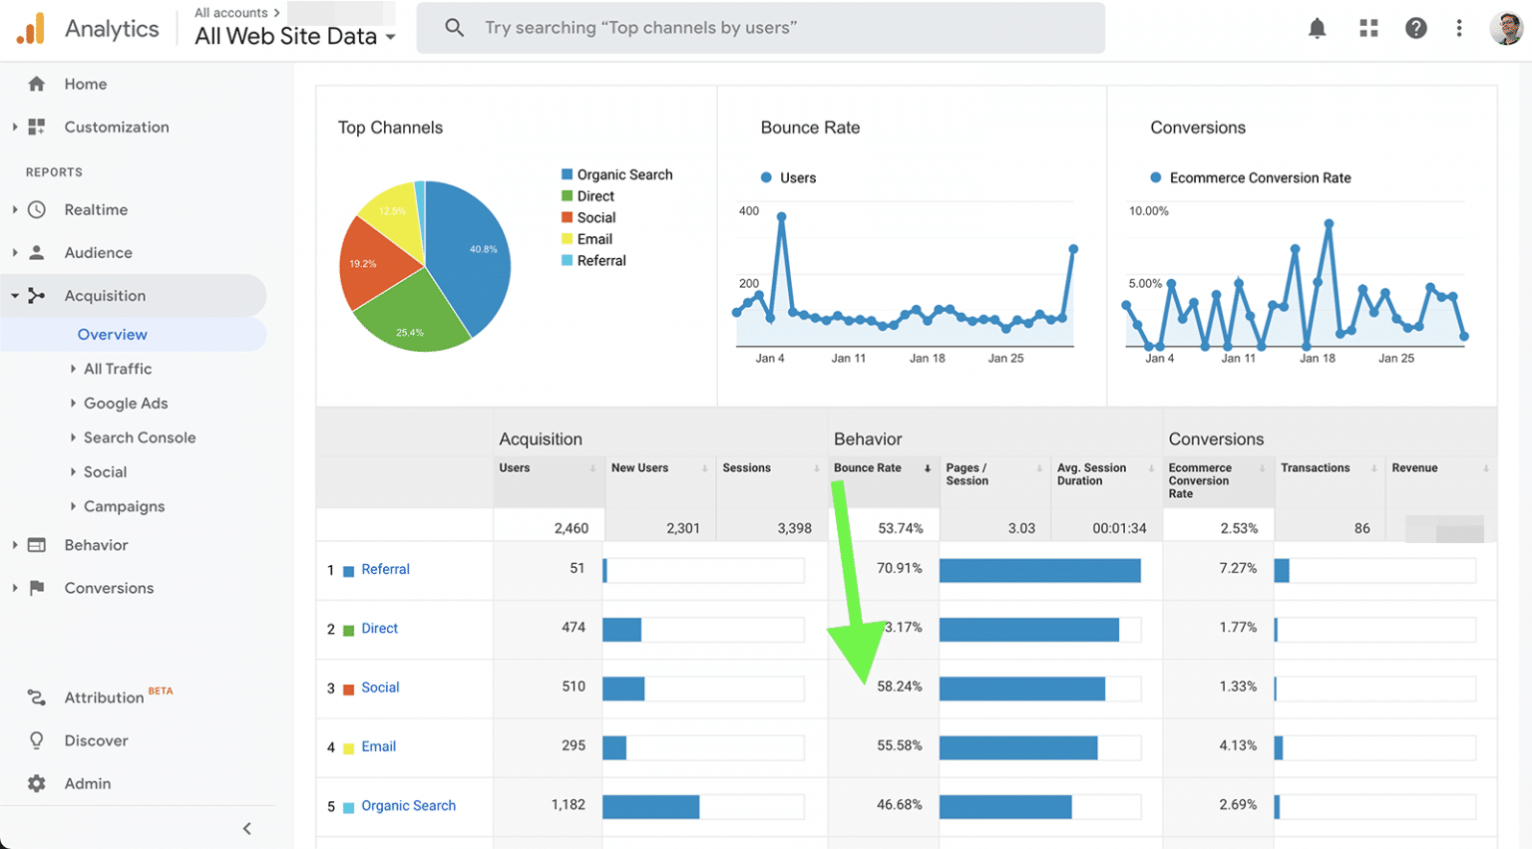
Task: Open the Referral channel report
Action: click(x=384, y=569)
